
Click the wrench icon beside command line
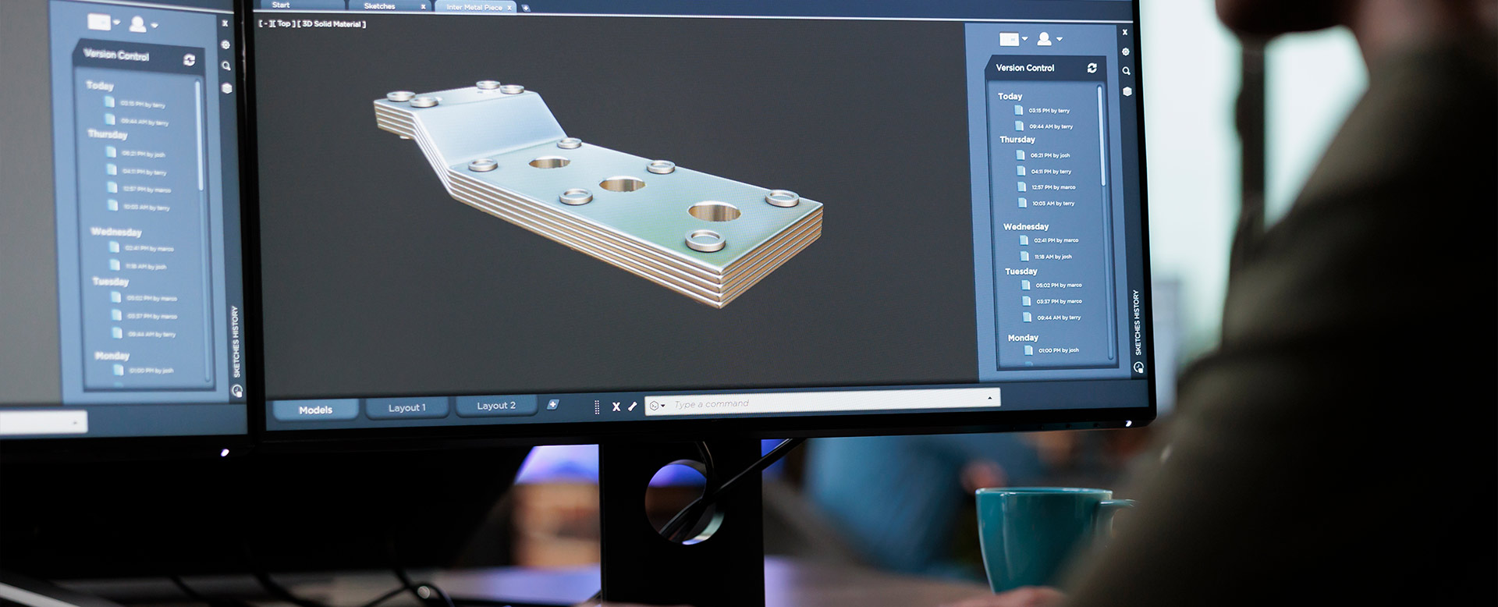tap(632, 406)
